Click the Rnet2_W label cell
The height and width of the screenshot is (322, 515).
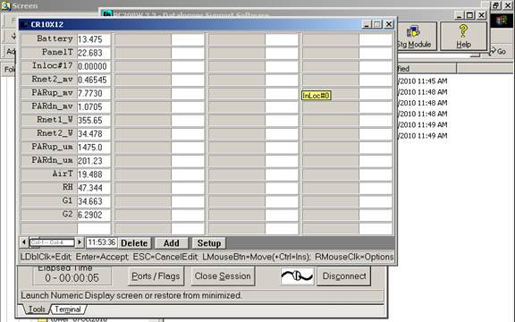pyautogui.click(x=49, y=133)
